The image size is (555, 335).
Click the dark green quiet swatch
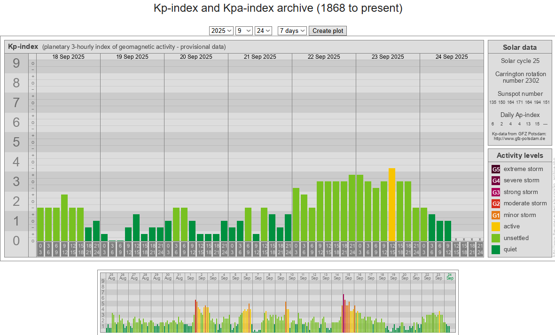click(x=496, y=249)
